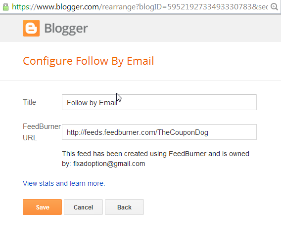
Task: Click into the Title text field
Action: click(159, 102)
